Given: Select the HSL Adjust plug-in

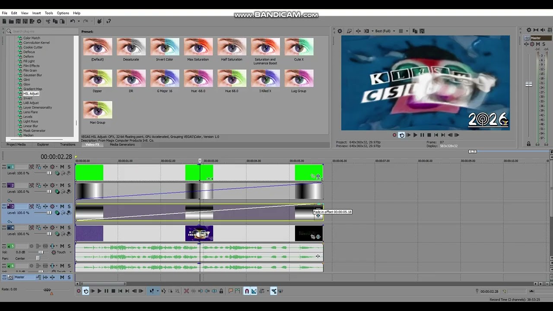Looking at the screenshot, I should 31,94.
